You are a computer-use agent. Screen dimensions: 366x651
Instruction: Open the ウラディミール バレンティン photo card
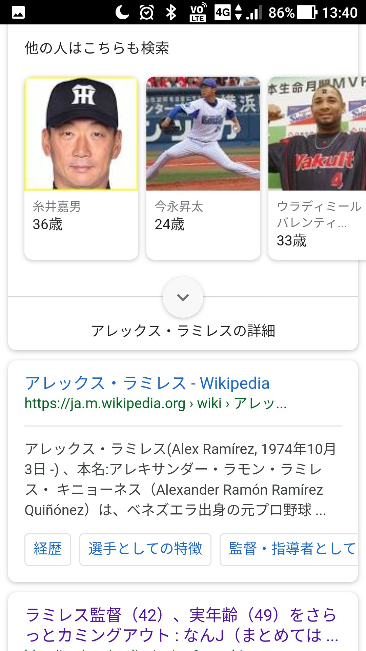coord(317,134)
